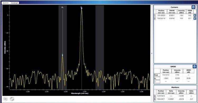Select the Δ1 row button in SMSR
The height and width of the screenshot is (103, 198).
157,78
